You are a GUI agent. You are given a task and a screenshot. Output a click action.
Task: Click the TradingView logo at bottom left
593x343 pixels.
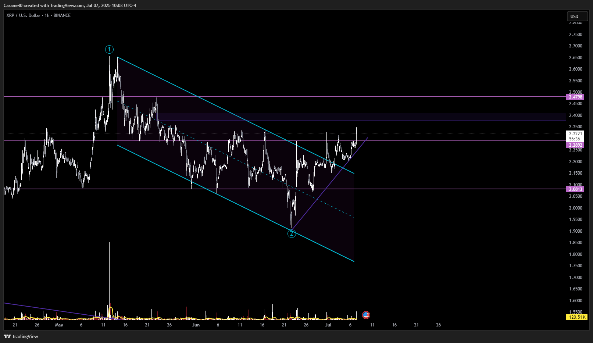coord(21,336)
